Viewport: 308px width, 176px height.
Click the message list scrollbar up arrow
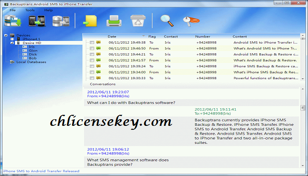[x=303, y=35]
